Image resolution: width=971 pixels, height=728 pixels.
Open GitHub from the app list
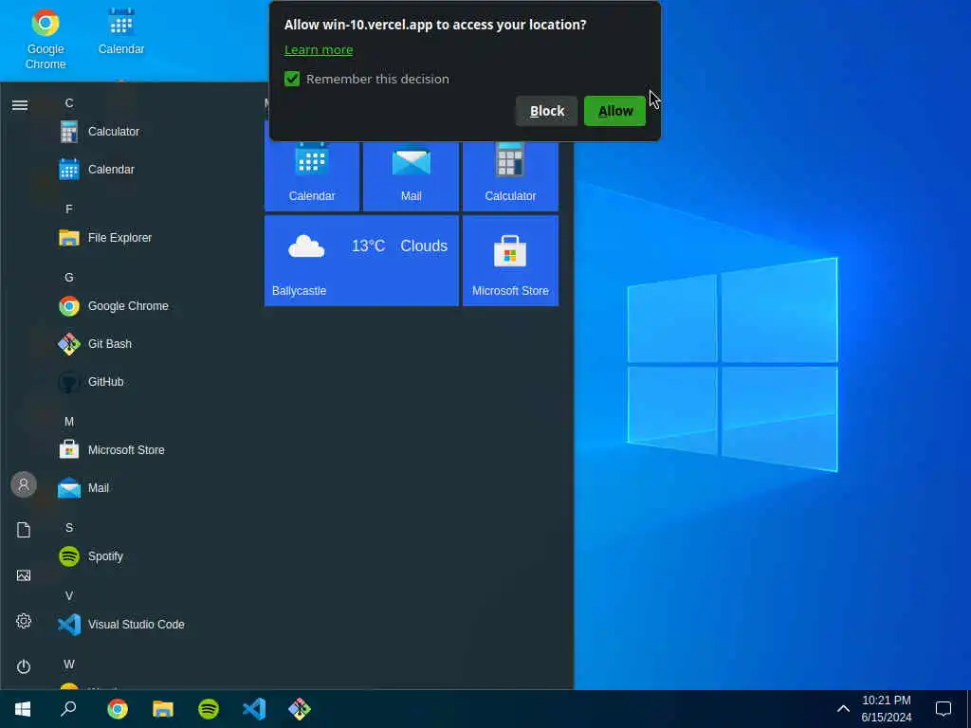pyautogui.click(x=91, y=382)
